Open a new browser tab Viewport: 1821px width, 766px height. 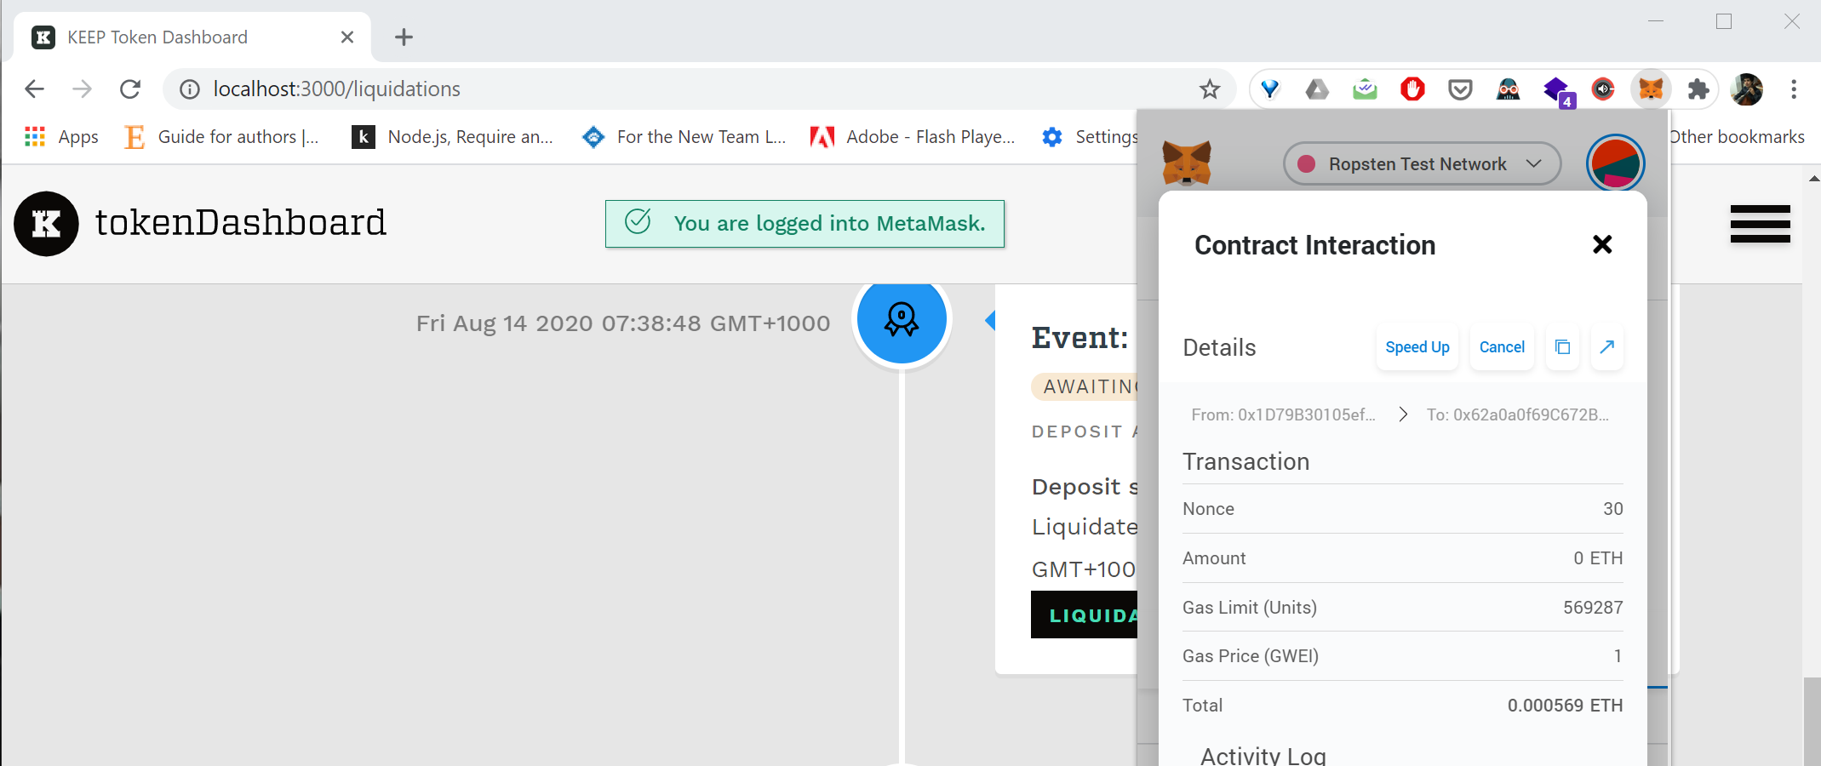click(404, 37)
